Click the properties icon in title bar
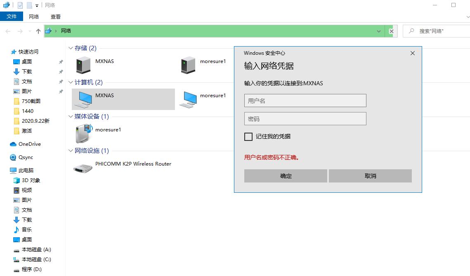This screenshot has width=470, height=276. pos(20,5)
